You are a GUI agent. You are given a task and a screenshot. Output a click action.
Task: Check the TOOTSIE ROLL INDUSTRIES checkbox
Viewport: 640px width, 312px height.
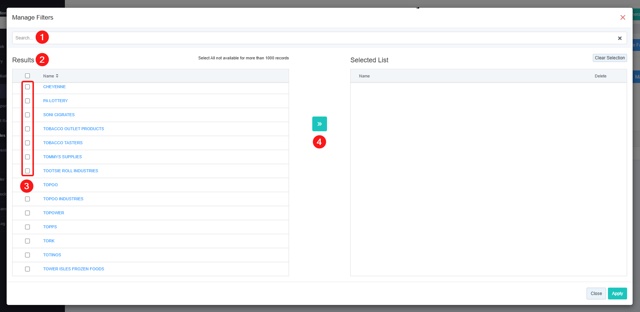pyautogui.click(x=27, y=171)
